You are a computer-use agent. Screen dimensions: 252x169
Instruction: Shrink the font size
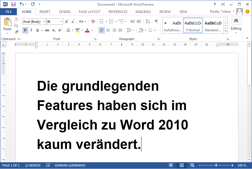tap(73, 21)
